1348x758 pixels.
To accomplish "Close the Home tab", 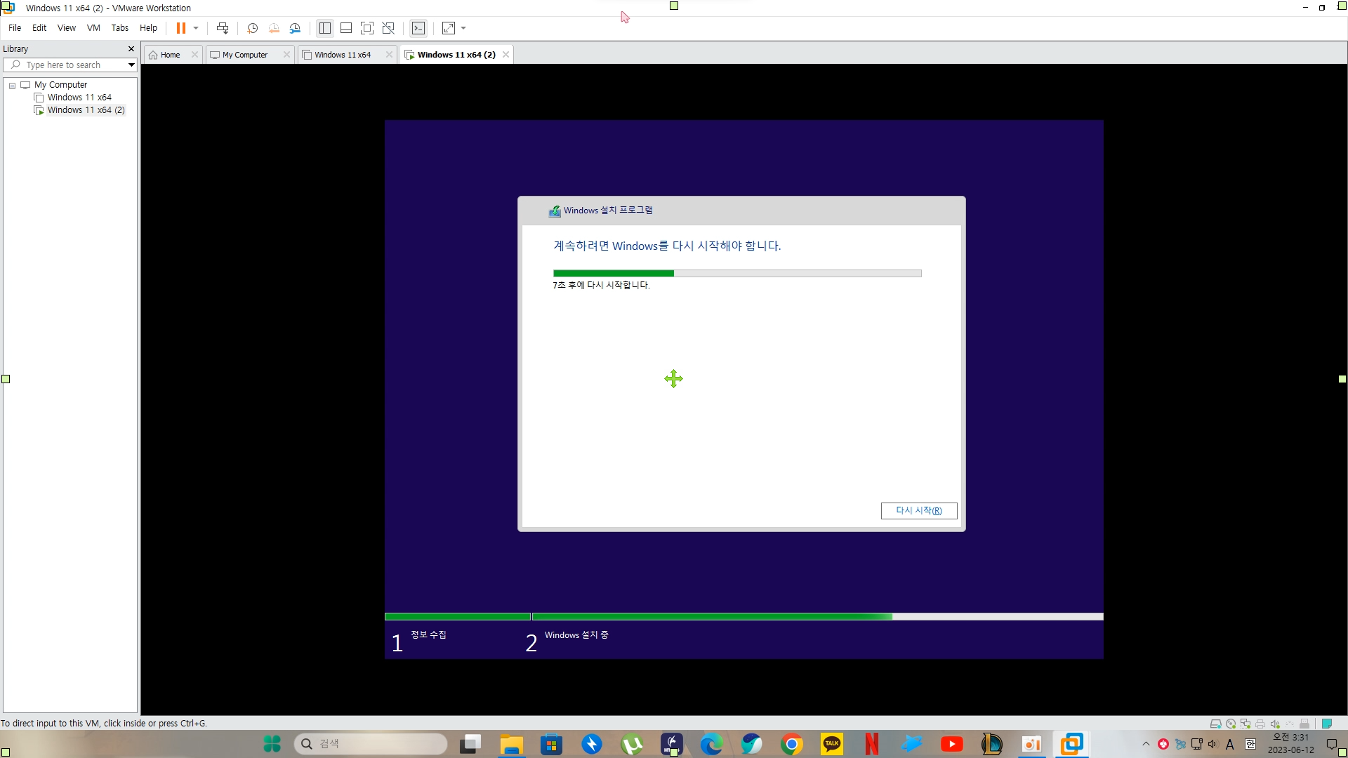I will tap(194, 55).
